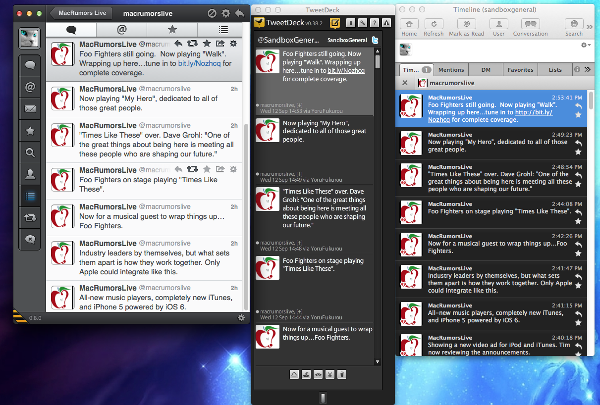Image resolution: width=600 pixels, height=405 pixels.
Task: Open gear menu on "Foo Fighters on stage" row
Action: [x=233, y=169]
